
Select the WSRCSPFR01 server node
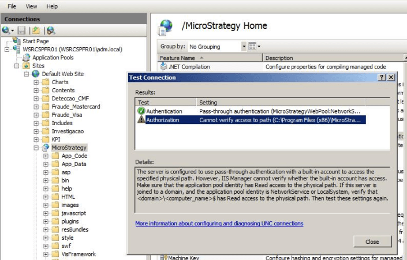(x=72, y=49)
